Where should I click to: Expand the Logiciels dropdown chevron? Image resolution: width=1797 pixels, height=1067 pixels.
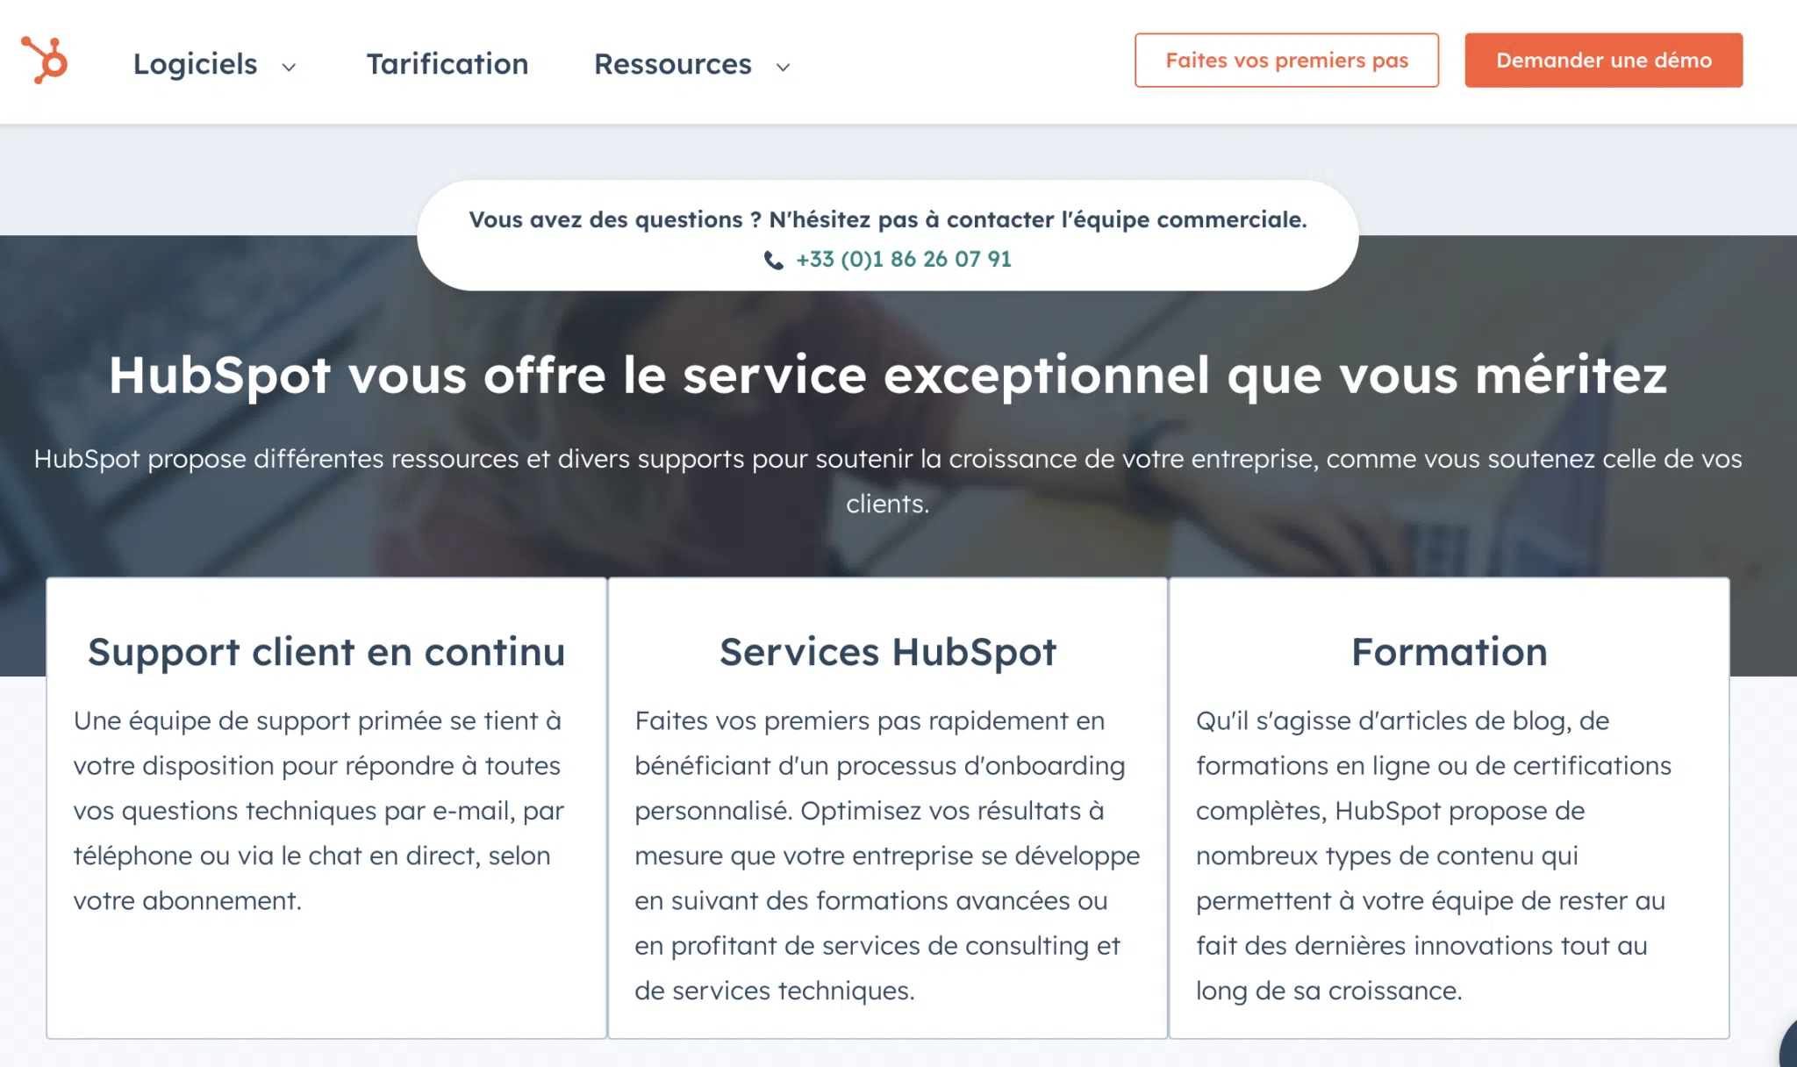289,67
